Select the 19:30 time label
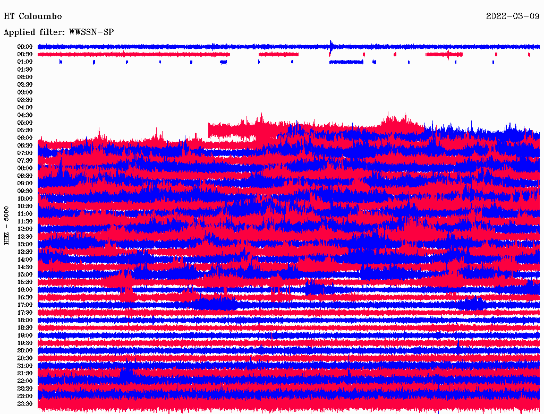This screenshot has height=414, width=544. pyautogui.click(x=25, y=343)
